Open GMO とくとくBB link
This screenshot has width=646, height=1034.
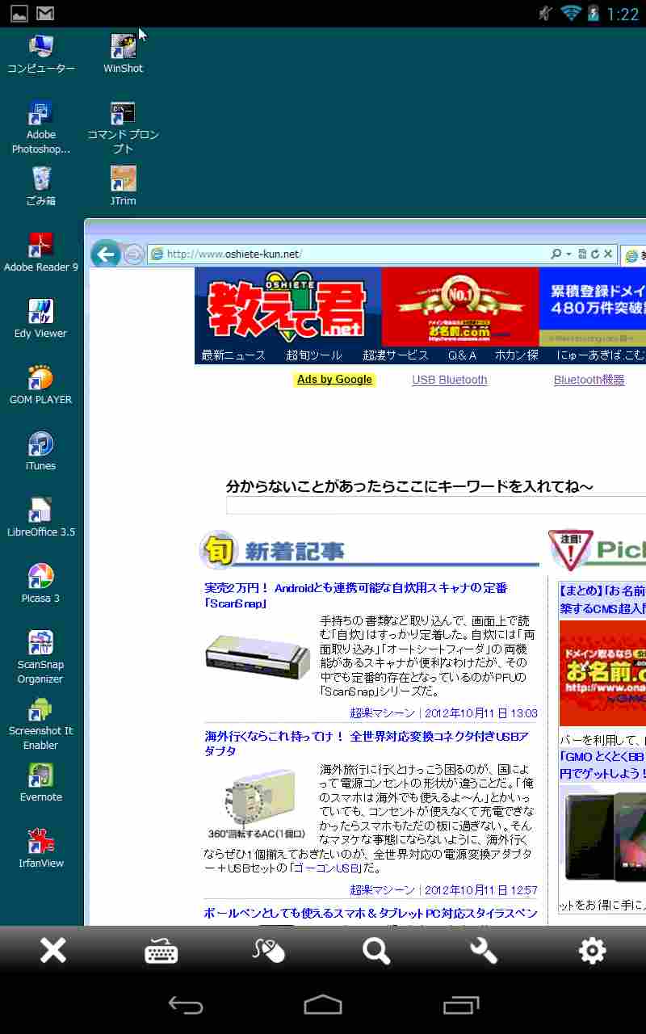(x=602, y=764)
